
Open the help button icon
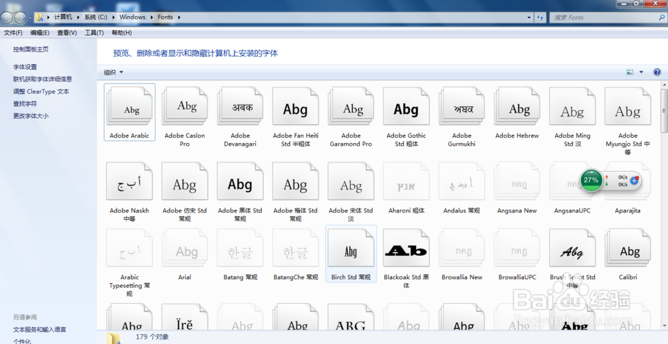coord(657,72)
